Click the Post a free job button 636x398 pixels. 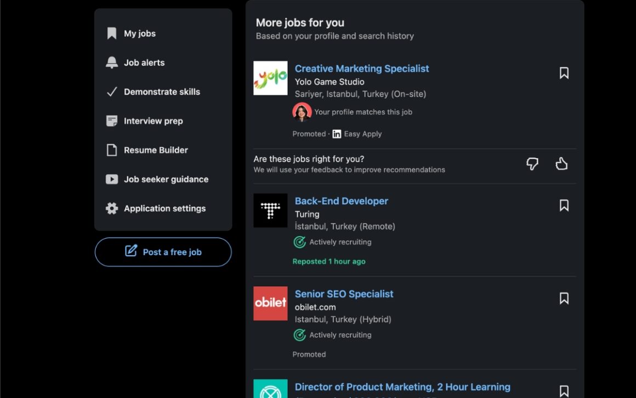click(163, 252)
